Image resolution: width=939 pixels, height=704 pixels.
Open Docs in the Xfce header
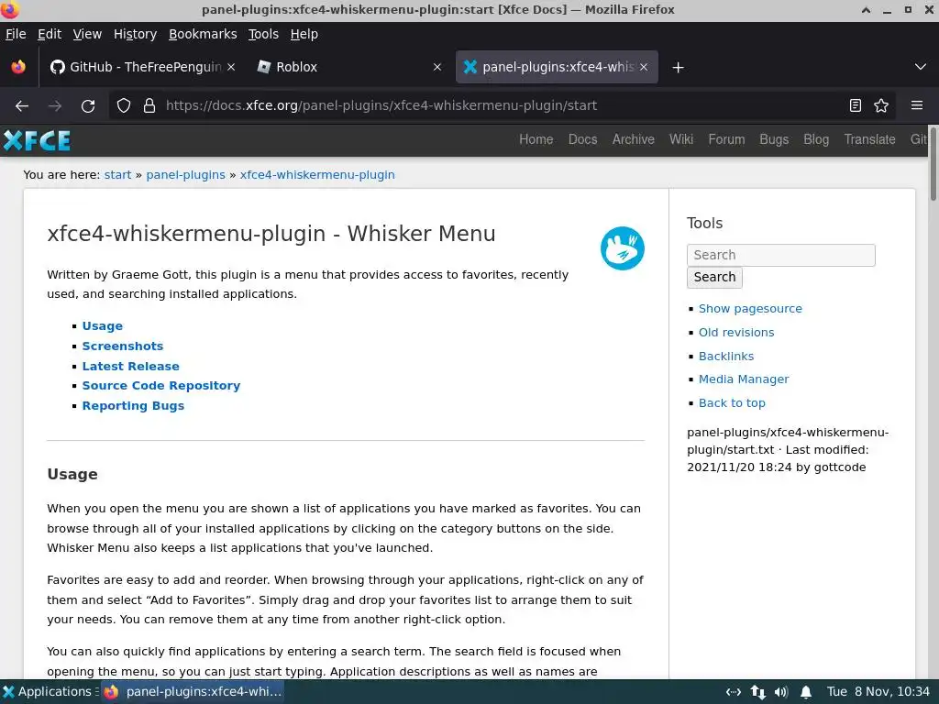[x=582, y=139]
